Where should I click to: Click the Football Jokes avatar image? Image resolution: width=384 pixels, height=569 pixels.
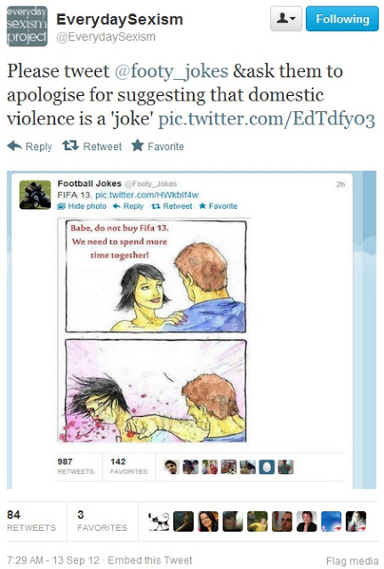(36, 195)
